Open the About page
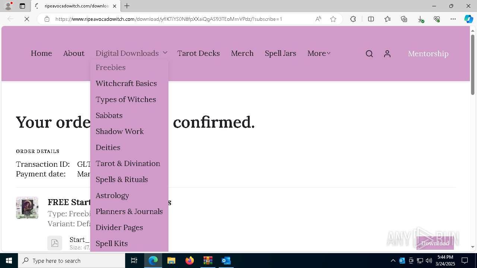Image resolution: width=477 pixels, height=268 pixels. coord(74,53)
